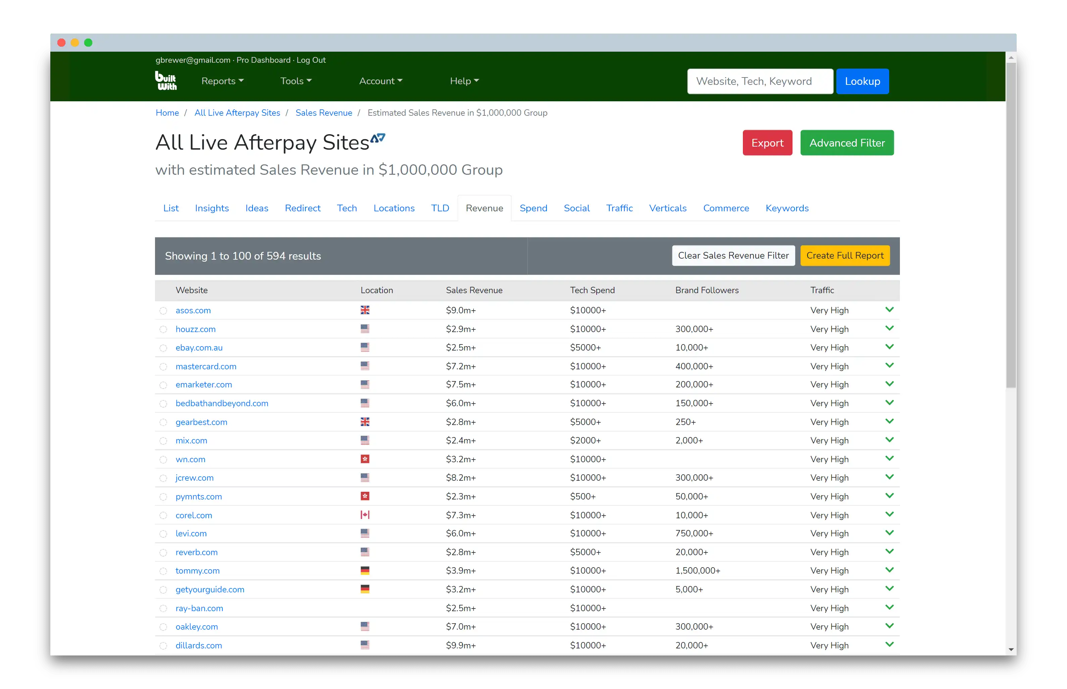Click the Traffic column header

coord(822,290)
